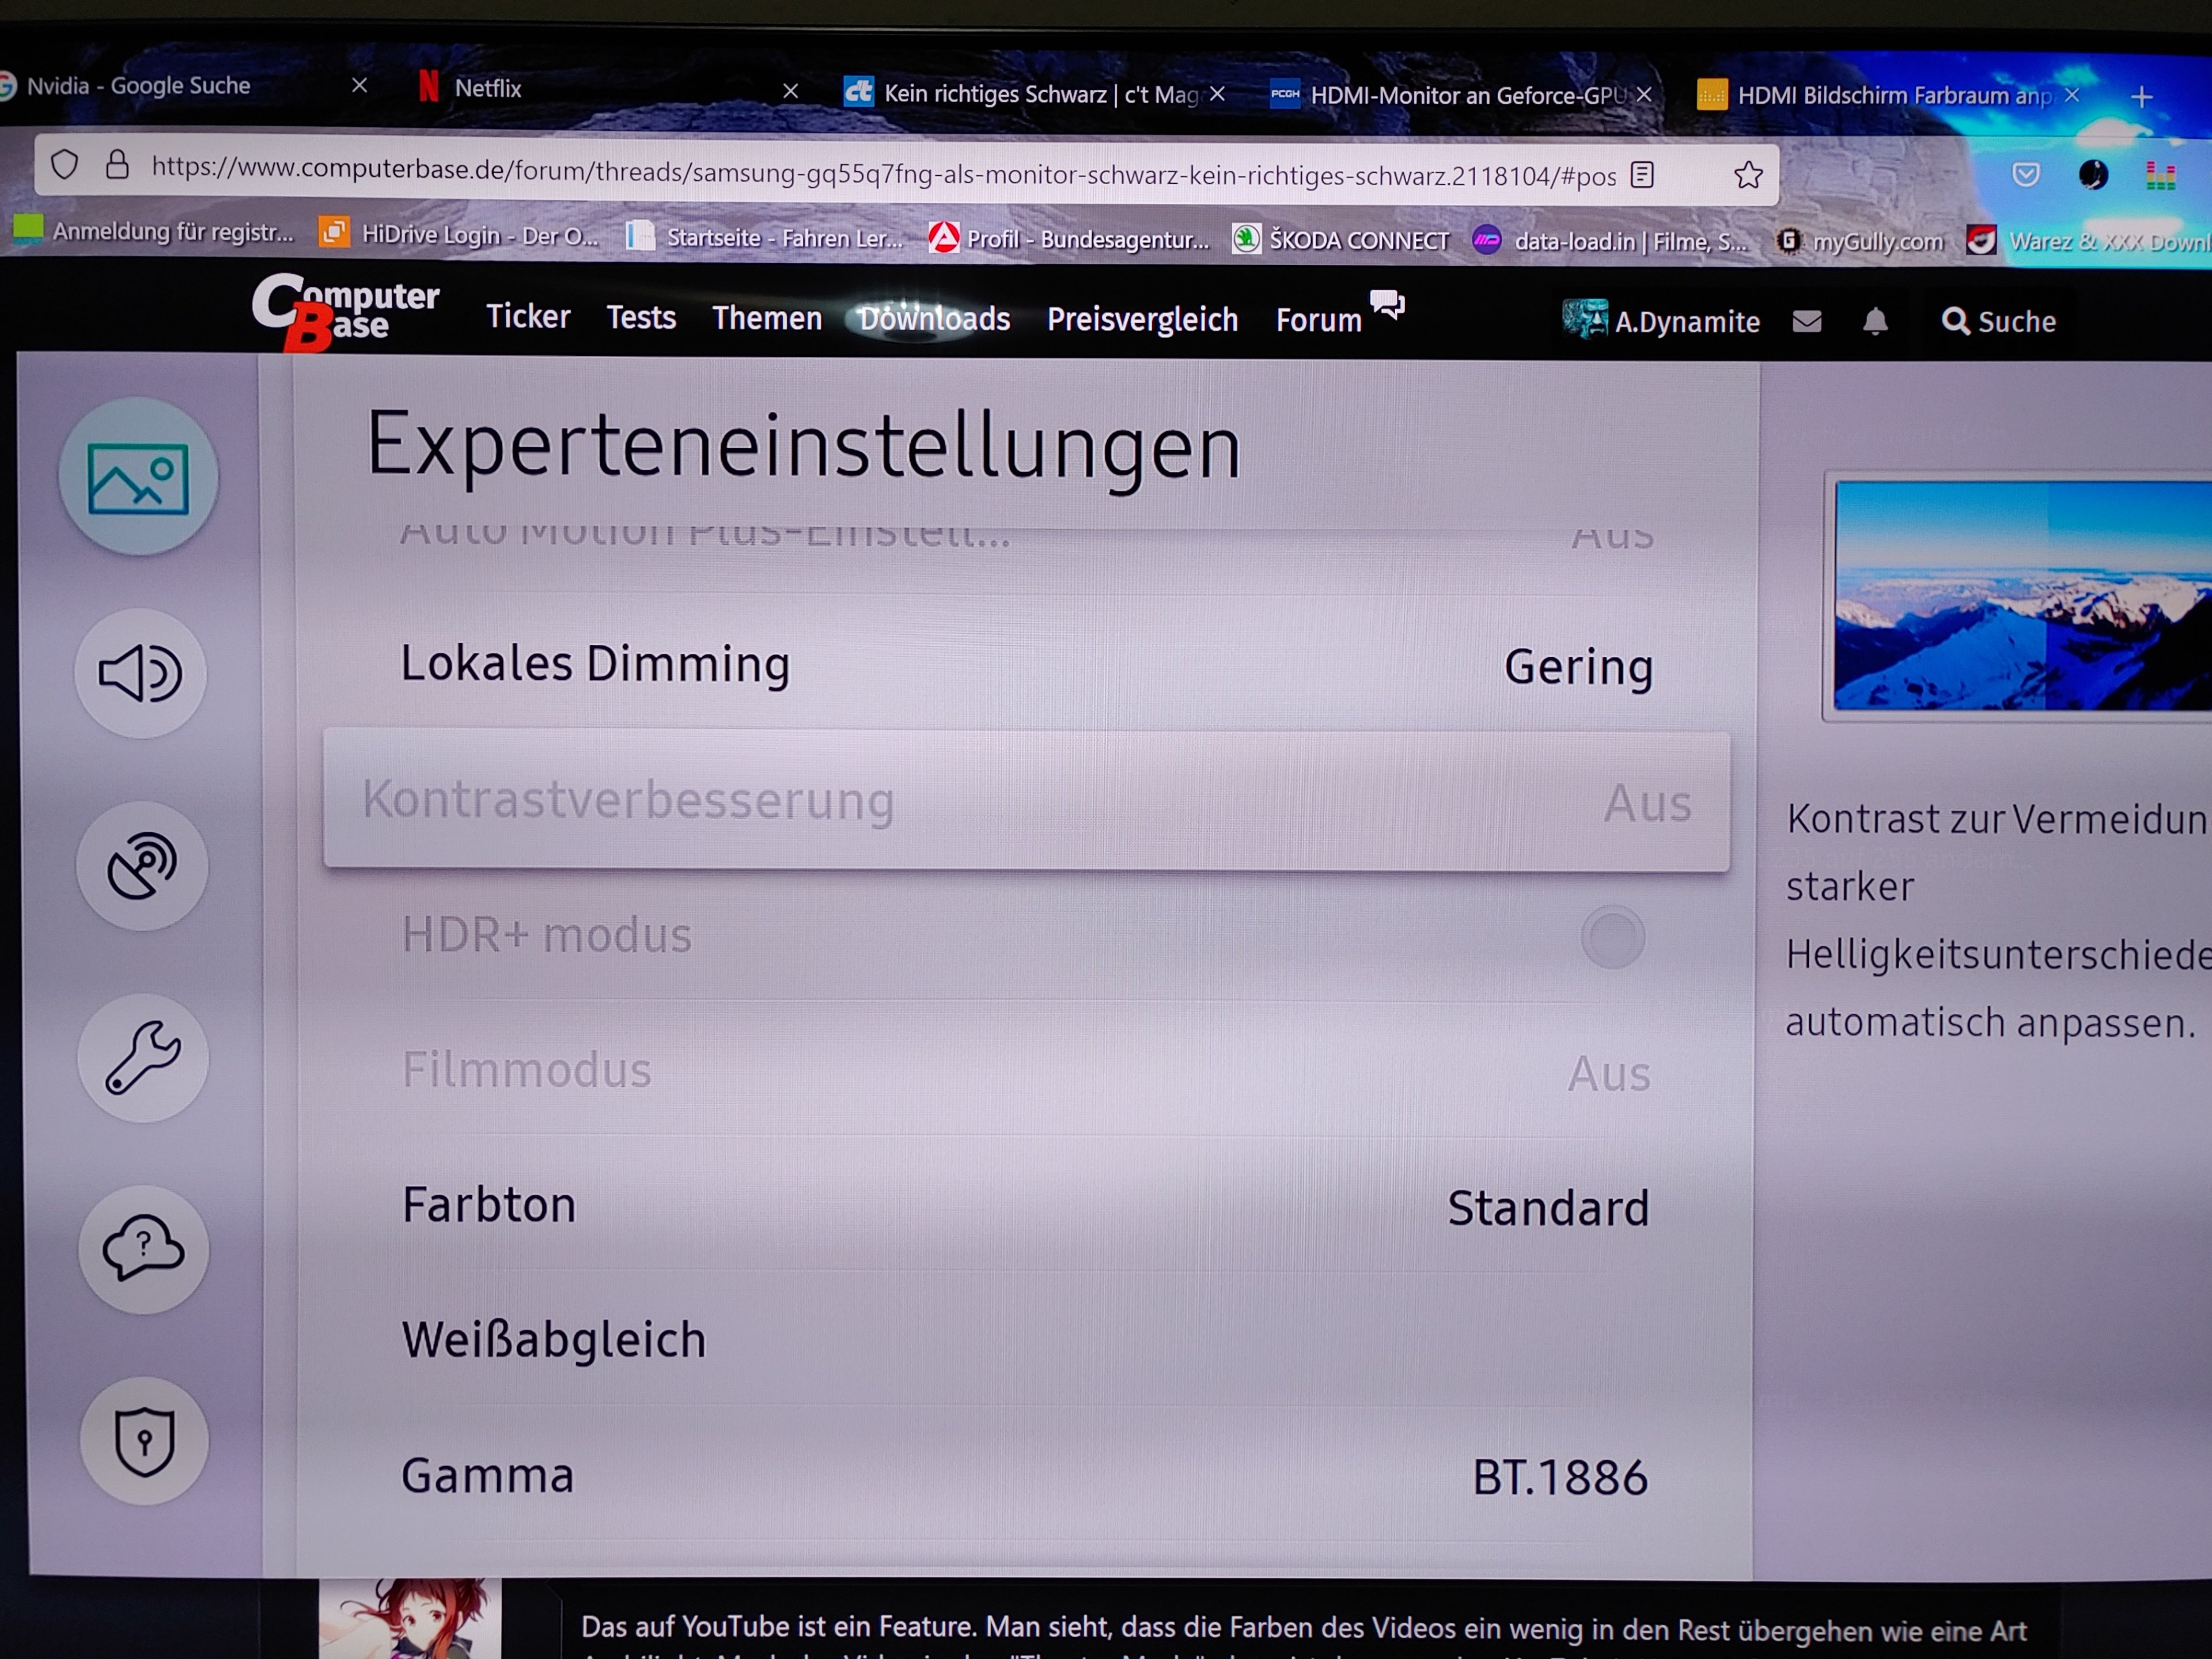Open General settings wrench icon
Image resolution: width=2212 pixels, height=1659 pixels.
[x=143, y=1057]
